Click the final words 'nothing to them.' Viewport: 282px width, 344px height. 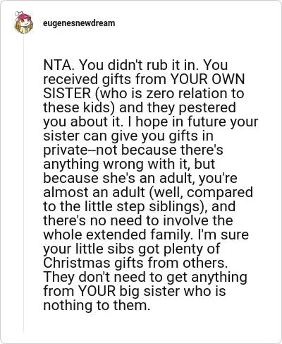click(97, 305)
